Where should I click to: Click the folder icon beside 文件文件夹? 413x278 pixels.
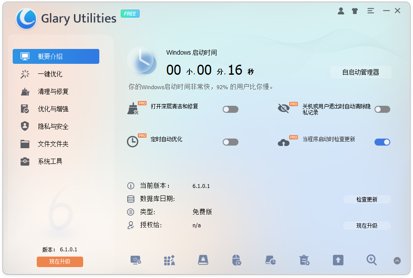[25, 144]
